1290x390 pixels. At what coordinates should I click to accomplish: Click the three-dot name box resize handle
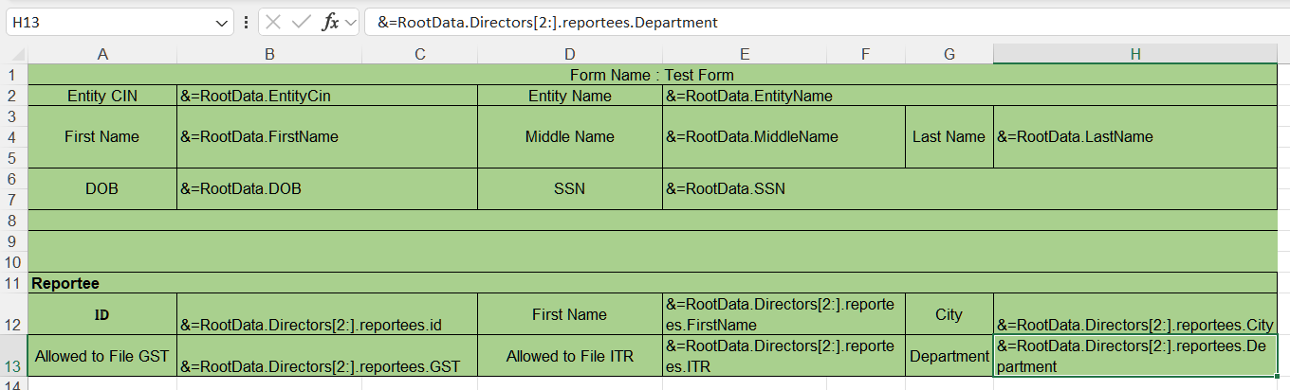click(x=247, y=22)
